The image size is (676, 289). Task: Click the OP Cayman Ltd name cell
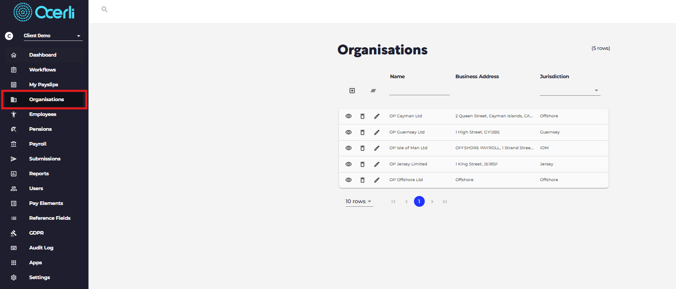coord(405,116)
